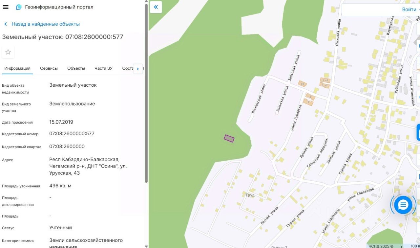Click the Солнечный переулок map label
This screenshot has width=420, height=248.
click(x=317, y=153)
